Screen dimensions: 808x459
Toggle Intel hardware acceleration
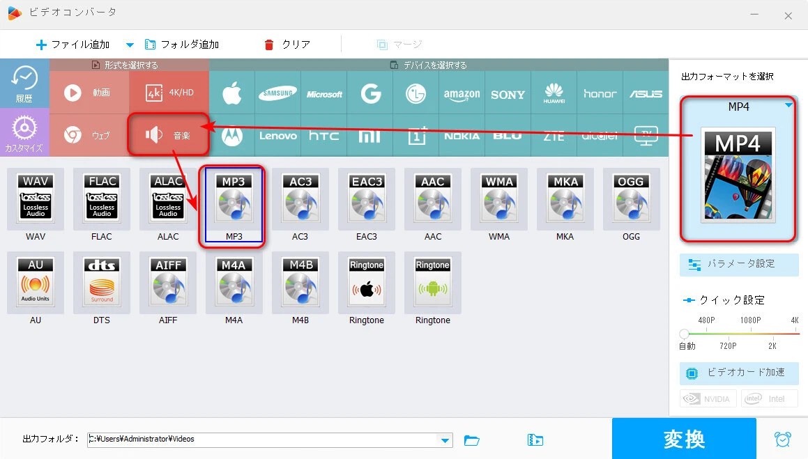[770, 399]
